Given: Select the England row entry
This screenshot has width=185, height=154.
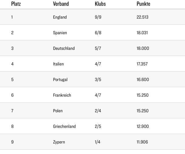Looking at the screenshot, I should coord(60,17).
